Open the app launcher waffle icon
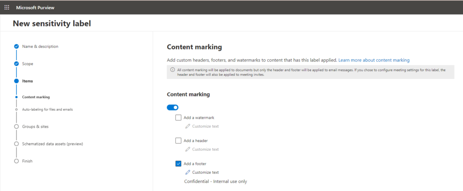 pyautogui.click(x=6, y=7)
